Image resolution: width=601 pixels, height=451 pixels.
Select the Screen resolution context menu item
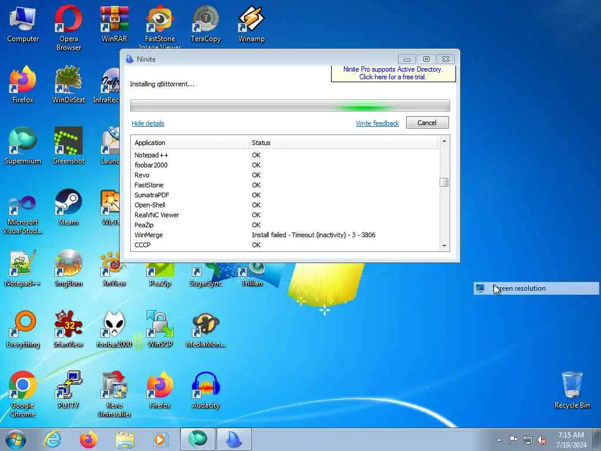click(x=536, y=288)
